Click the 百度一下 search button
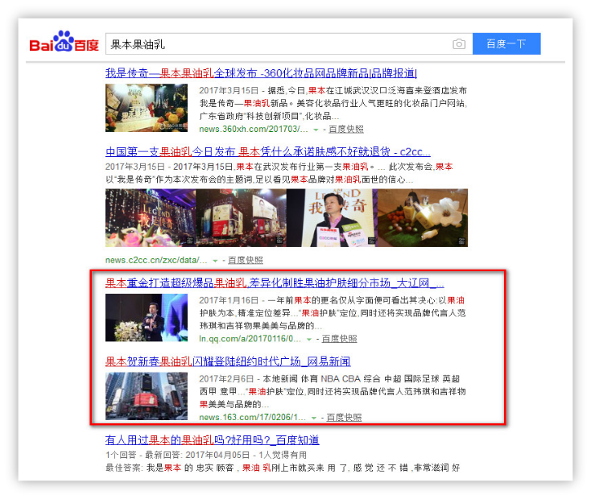 pos(506,43)
